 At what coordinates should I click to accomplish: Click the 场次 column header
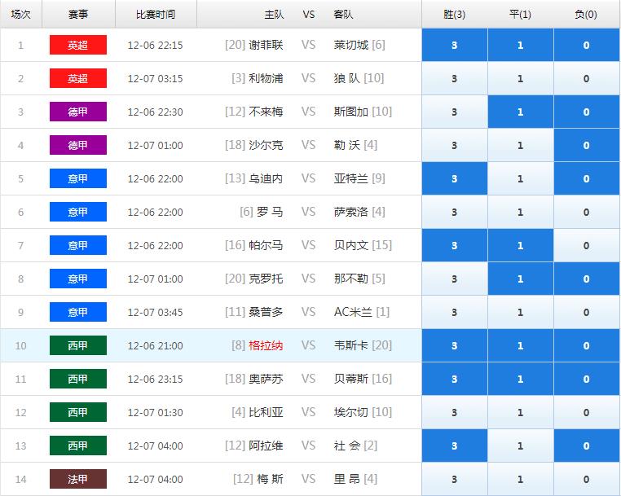(21, 15)
